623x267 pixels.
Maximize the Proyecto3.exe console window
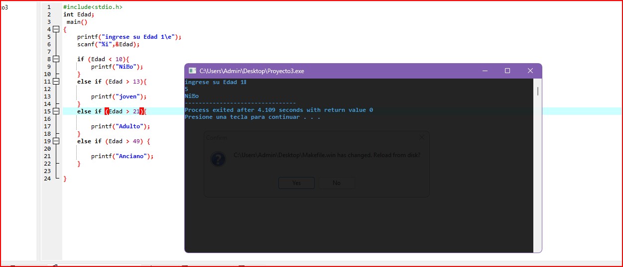click(507, 71)
